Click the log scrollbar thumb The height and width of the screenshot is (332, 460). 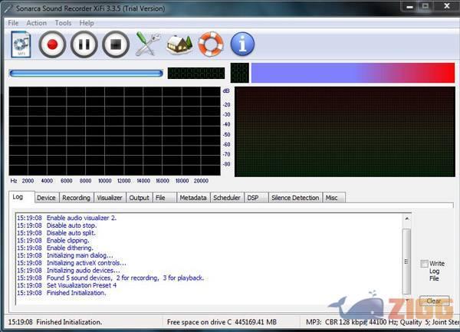click(x=406, y=261)
